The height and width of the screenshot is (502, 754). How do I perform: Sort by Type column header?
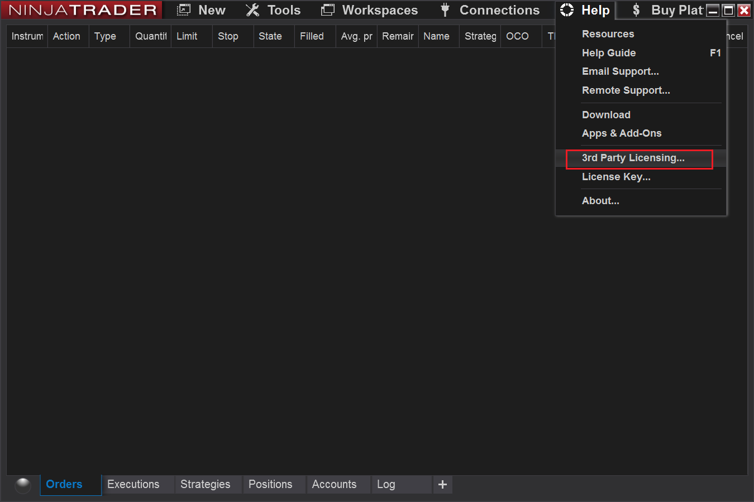pyautogui.click(x=109, y=36)
